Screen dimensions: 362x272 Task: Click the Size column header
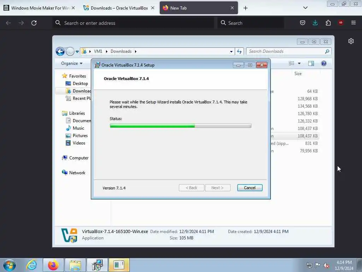tap(298, 74)
